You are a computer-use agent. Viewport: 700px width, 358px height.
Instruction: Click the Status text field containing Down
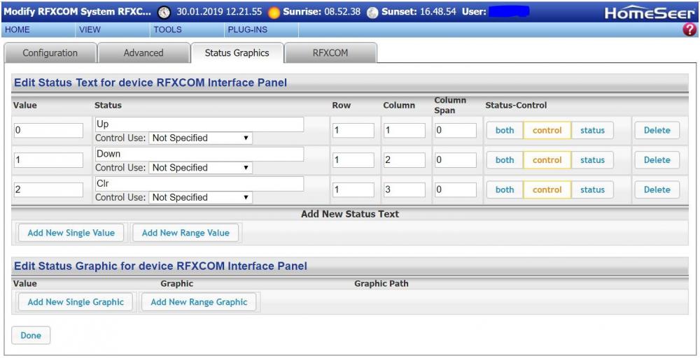point(199,154)
